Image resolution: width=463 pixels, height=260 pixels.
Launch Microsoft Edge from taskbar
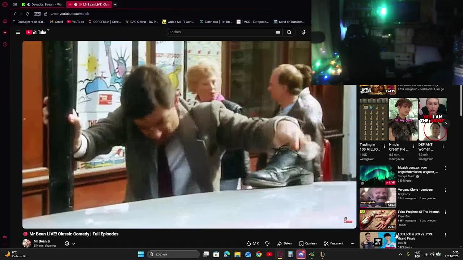(227, 254)
